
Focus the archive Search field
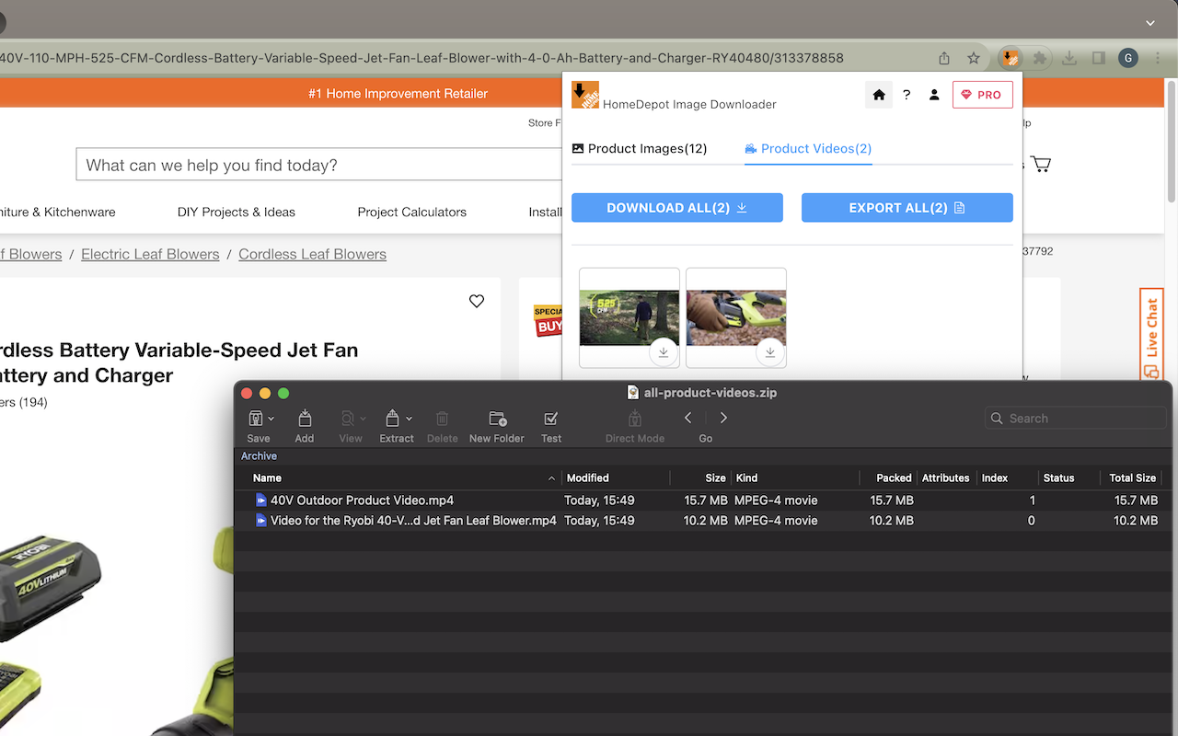point(1075,419)
